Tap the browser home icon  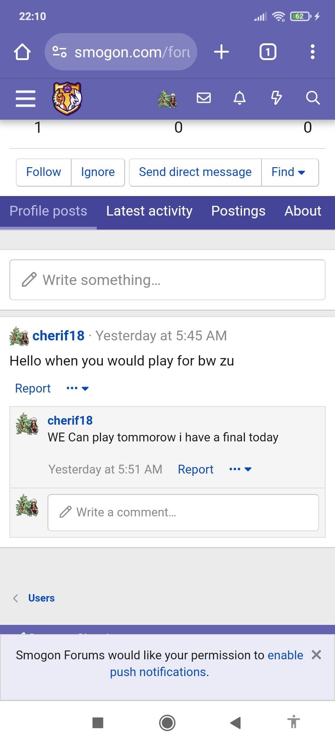(22, 52)
